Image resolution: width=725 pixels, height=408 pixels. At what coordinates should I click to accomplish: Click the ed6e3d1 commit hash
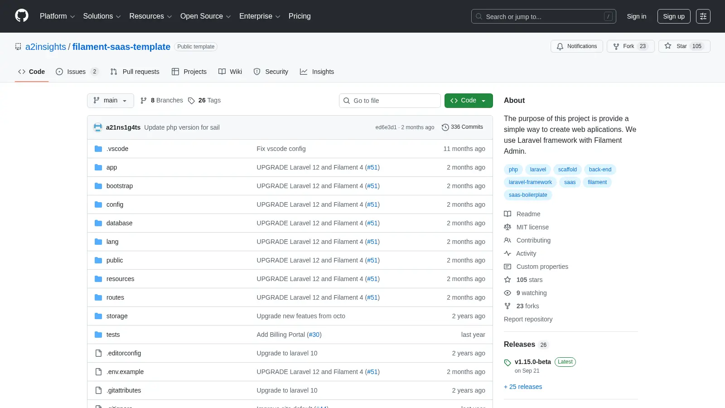(x=386, y=127)
